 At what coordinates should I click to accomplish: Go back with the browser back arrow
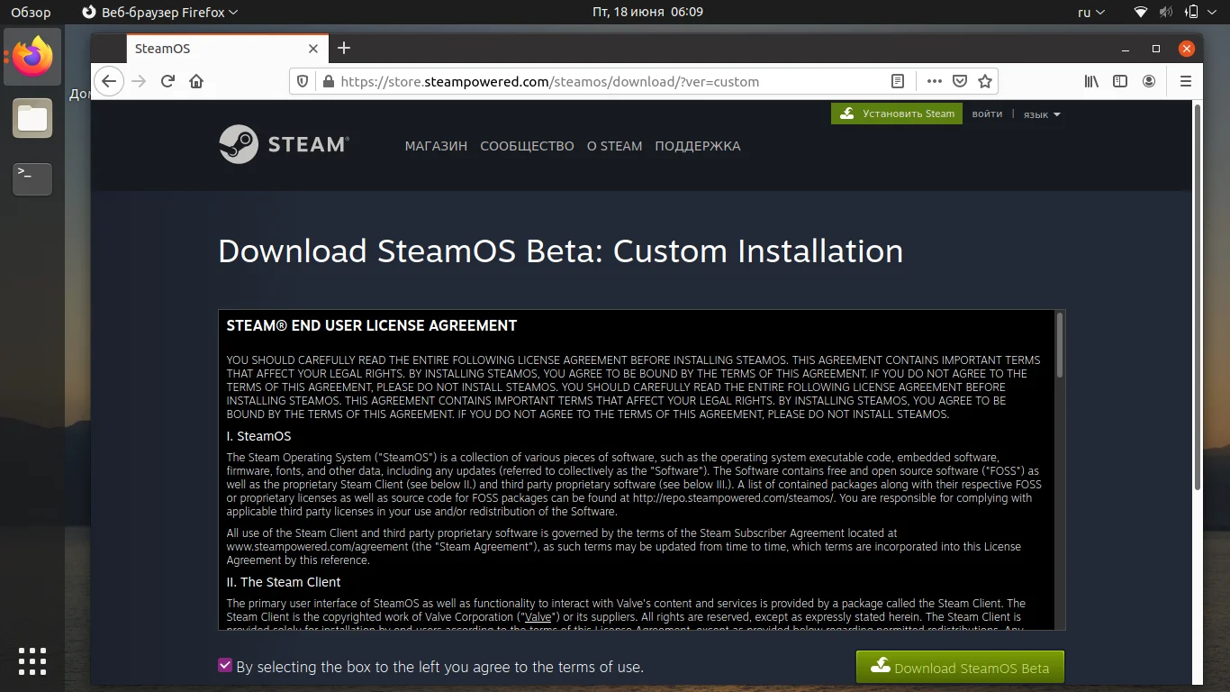pos(109,81)
